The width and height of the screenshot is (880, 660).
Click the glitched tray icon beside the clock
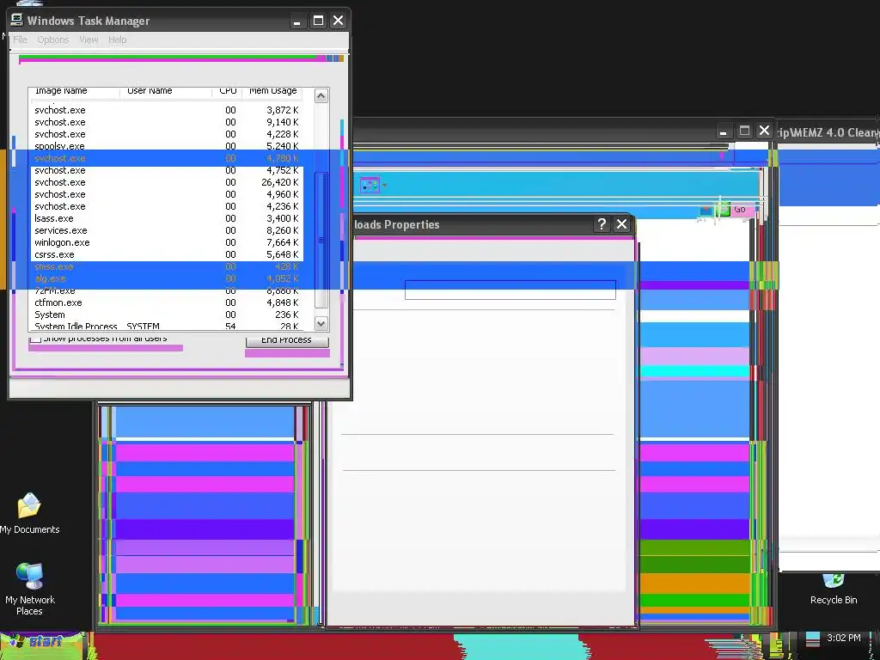click(812, 639)
